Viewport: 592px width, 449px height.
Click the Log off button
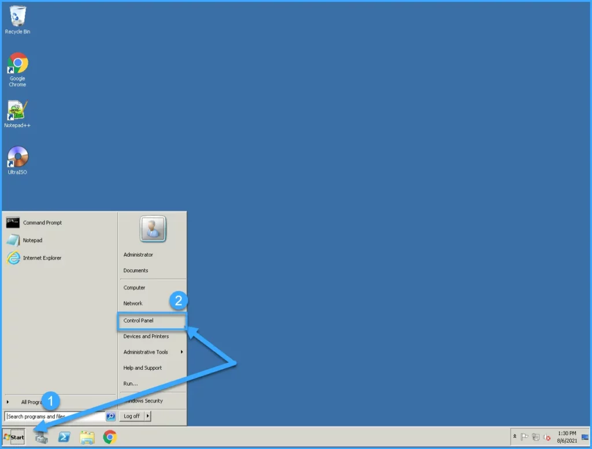[x=131, y=416]
